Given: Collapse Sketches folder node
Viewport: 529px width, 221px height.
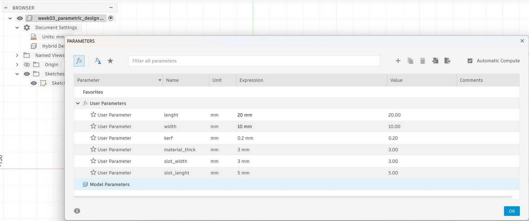Looking at the screenshot, I should click(x=17, y=74).
